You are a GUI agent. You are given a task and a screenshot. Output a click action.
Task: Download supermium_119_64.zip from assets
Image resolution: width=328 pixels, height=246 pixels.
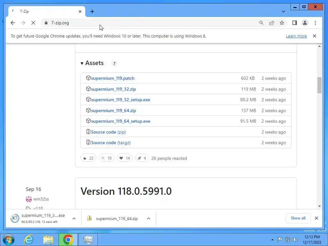(x=113, y=111)
